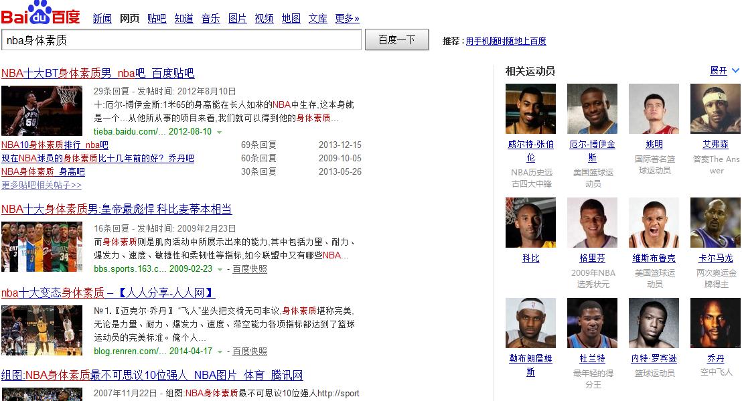Open 组图:NBA身体素质最不可思议10位强人 result

(x=152, y=375)
